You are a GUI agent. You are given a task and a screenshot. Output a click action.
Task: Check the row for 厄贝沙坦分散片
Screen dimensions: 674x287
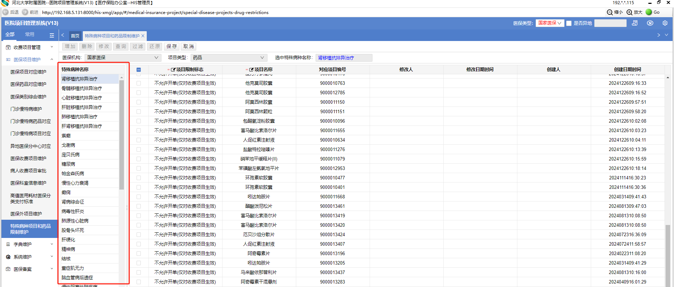139,235
